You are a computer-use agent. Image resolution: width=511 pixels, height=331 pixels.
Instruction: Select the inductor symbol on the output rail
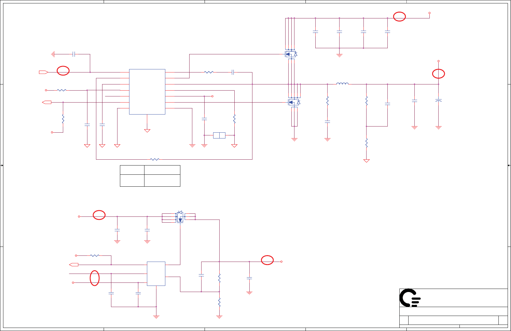tap(342, 83)
